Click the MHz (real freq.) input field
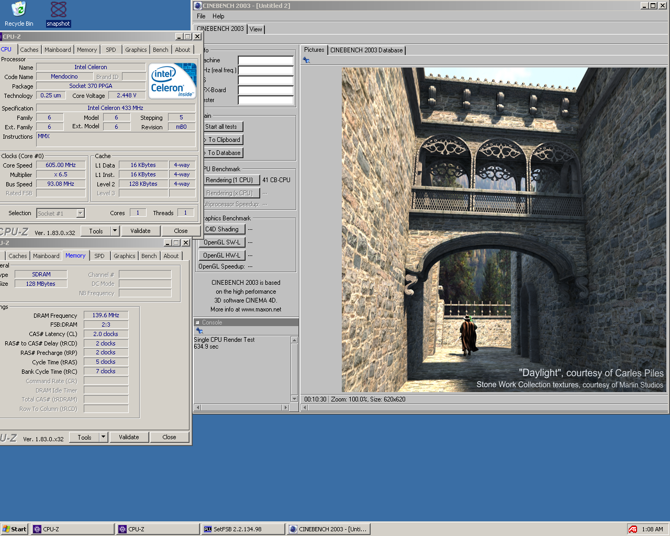Image resolution: width=670 pixels, height=536 pixels. 266,70
